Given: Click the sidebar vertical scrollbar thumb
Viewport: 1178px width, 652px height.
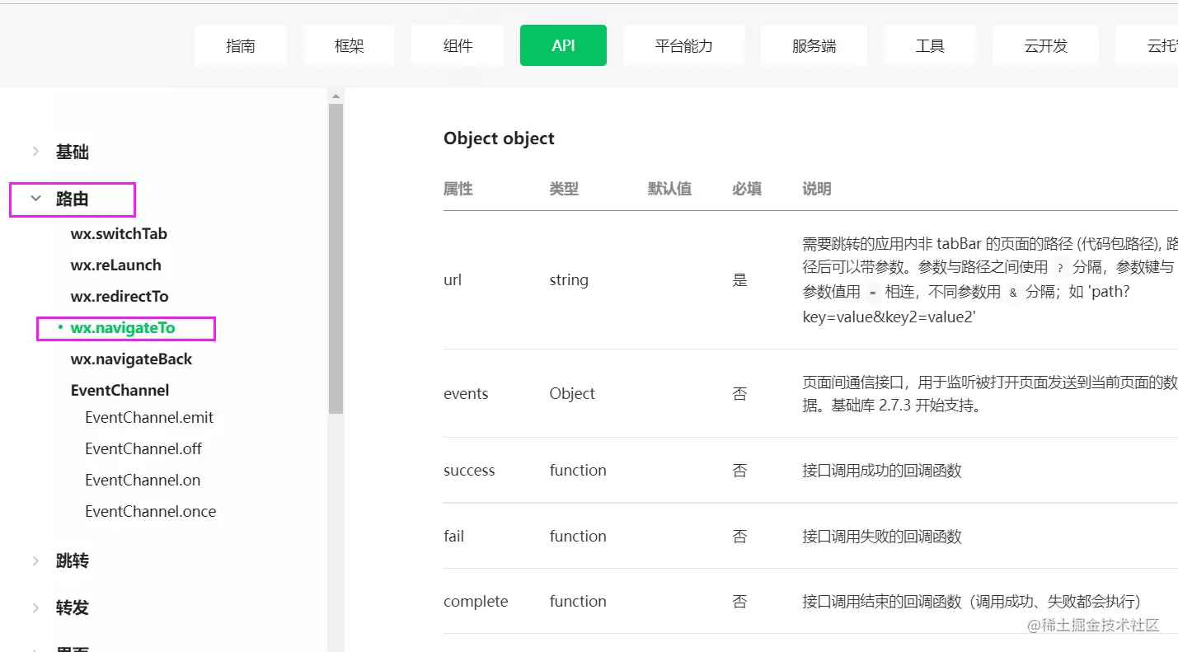Looking at the screenshot, I should point(336,258).
